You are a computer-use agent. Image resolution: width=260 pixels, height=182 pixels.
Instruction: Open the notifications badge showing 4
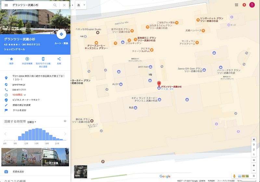tap(244, 5)
